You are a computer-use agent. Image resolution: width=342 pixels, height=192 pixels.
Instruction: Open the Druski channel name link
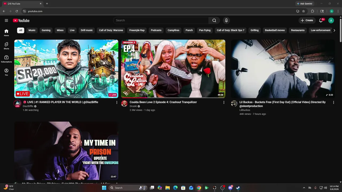(133, 106)
